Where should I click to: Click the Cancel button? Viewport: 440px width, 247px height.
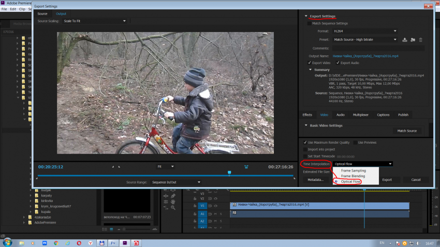pyautogui.click(x=416, y=179)
